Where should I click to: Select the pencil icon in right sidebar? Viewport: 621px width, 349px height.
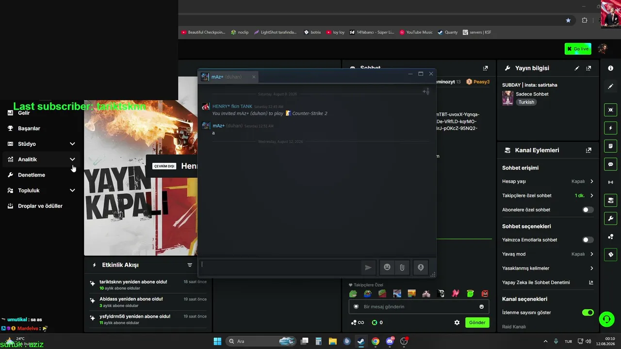click(x=610, y=86)
